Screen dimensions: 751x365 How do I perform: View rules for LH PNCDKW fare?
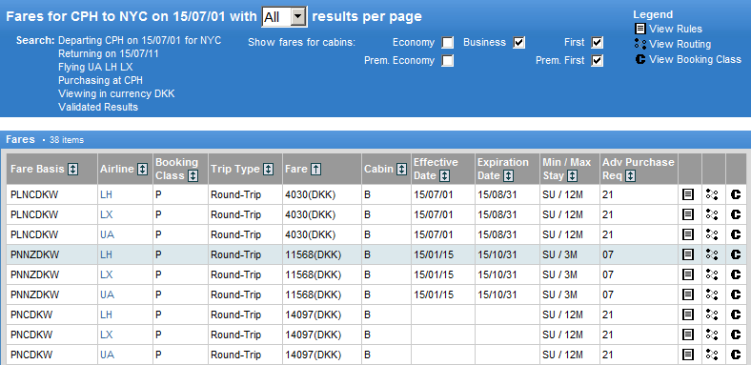click(x=688, y=314)
